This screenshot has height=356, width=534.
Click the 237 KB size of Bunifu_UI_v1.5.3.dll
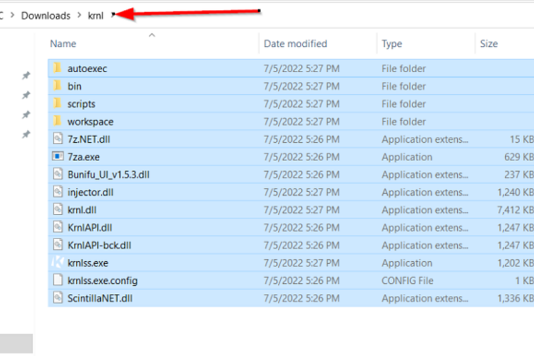[x=519, y=175]
